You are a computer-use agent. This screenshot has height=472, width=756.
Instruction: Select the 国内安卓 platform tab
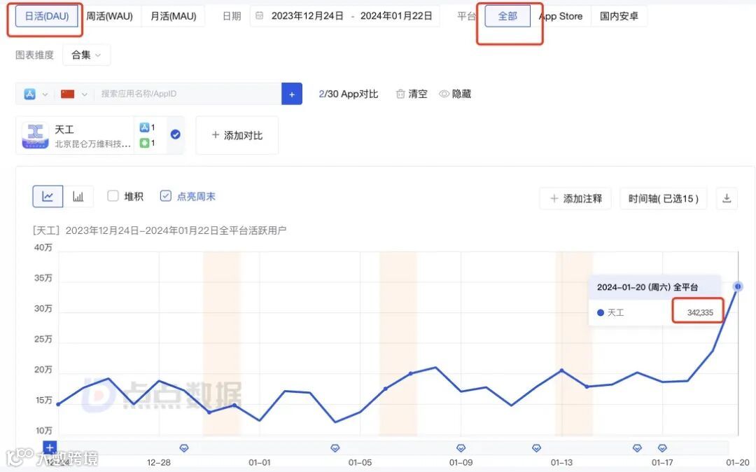(x=619, y=16)
